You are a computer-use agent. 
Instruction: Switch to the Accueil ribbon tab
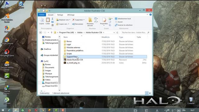pos(50,15)
